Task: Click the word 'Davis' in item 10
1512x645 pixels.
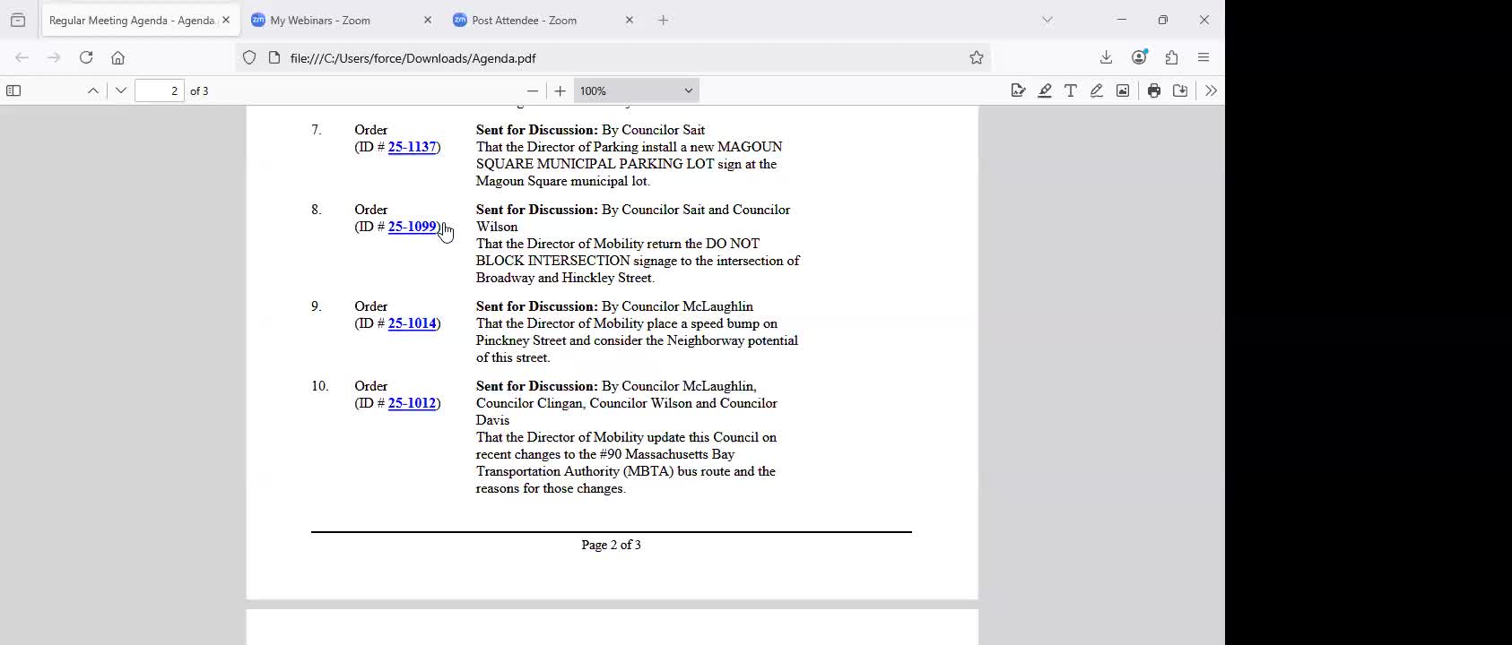Action: tap(492, 420)
